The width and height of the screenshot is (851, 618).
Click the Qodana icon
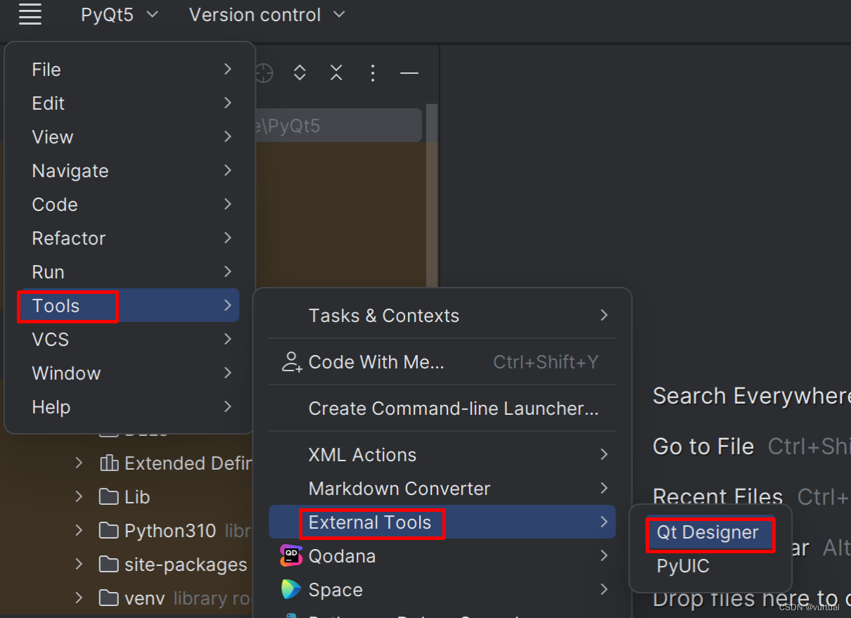click(x=291, y=556)
